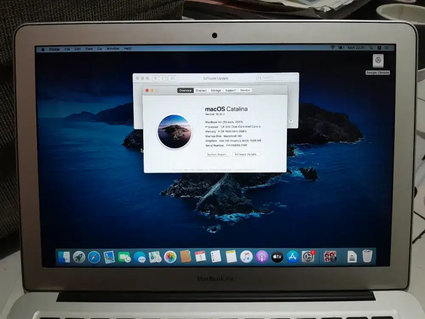The width and height of the screenshot is (425, 319).
Task: Open the Apple menu
Action: point(43,49)
